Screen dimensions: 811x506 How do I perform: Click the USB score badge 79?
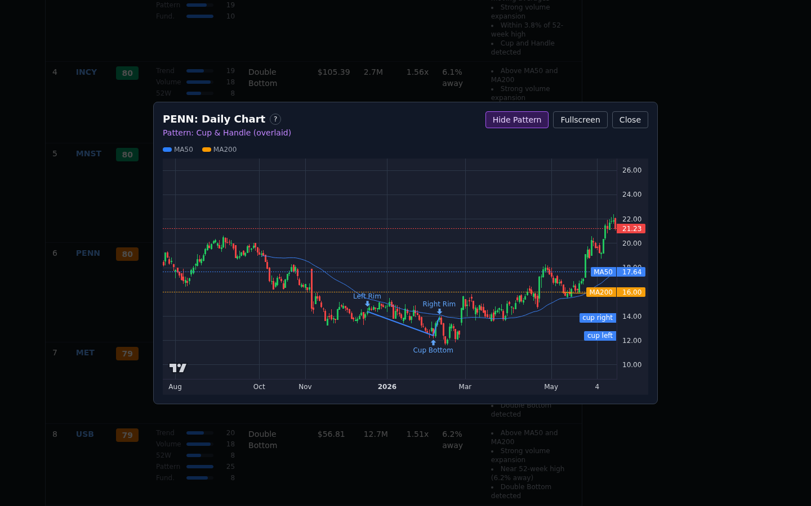(127, 435)
